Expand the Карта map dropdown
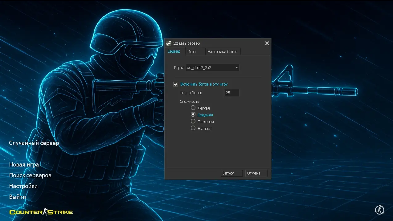393x221 pixels. (x=213, y=67)
